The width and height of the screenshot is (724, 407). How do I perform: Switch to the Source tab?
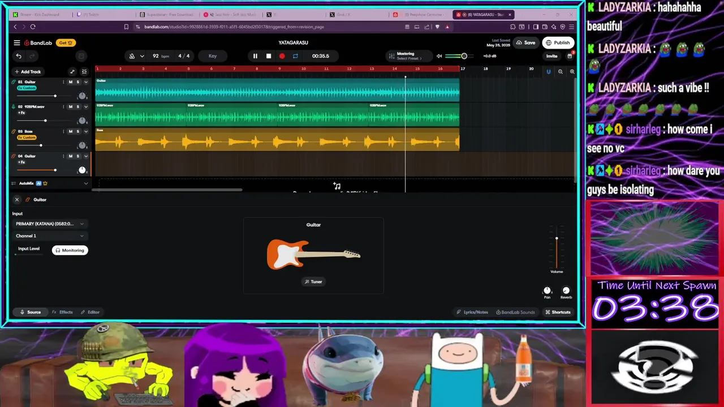(31, 312)
